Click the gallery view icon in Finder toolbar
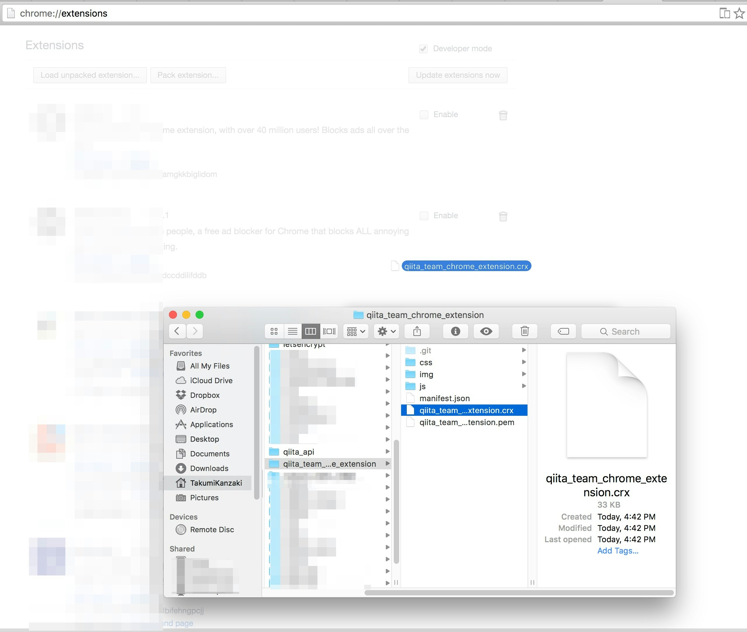The height and width of the screenshot is (632, 747). [x=330, y=331]
